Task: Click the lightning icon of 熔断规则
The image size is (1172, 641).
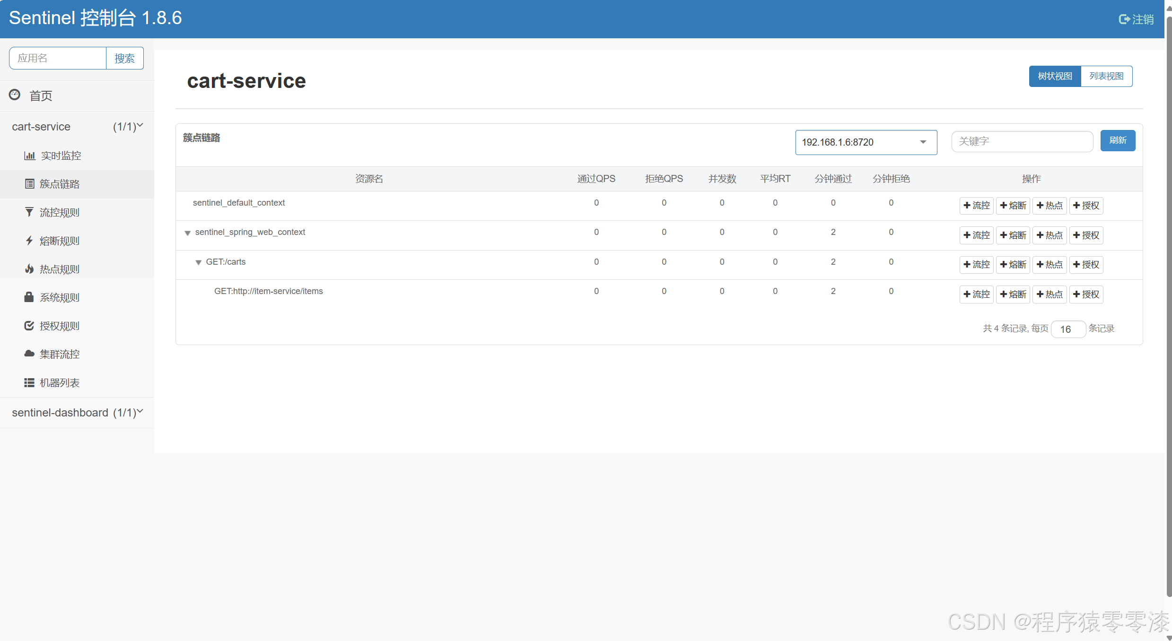Action: 29,241
